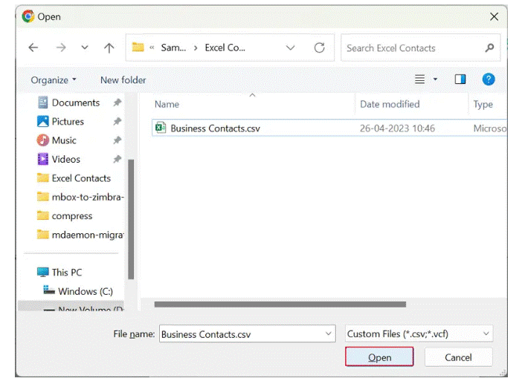Screen dimensions: 522x384
Task: Change view layout icon
Action: click(419, 79)
